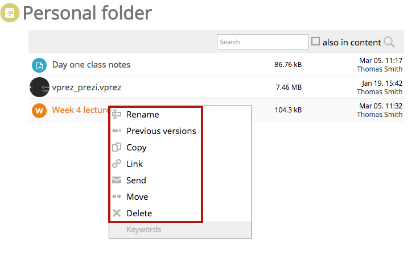Click the blue document icon for class notes
This screenshot has width=420, height=264.
pyautogui.click(x=39, y=65)
